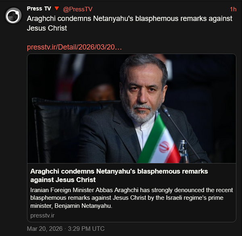Open the presstv.ir domain label on the card
The width and height of the screenshot is (242, 236).
click(42, 215)
